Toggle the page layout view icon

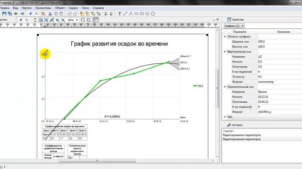coord(95,20)
